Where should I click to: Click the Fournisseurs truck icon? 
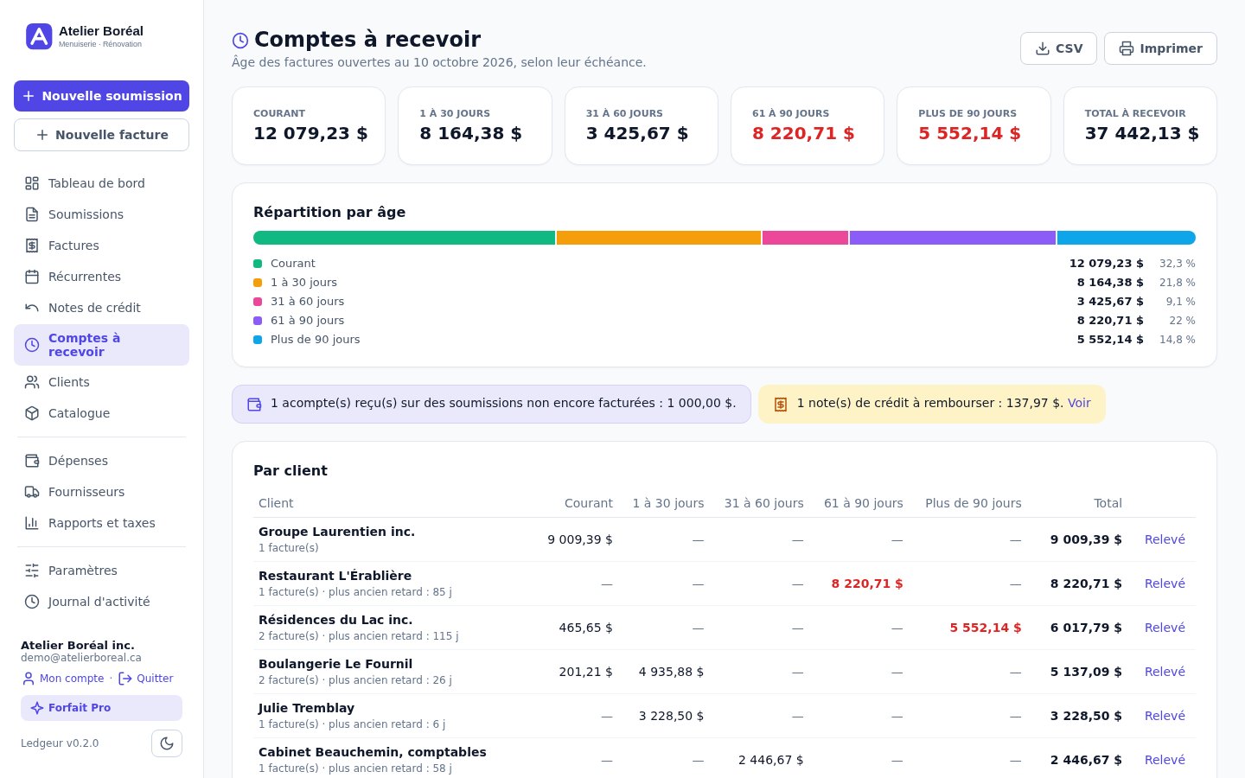(32, 492)
